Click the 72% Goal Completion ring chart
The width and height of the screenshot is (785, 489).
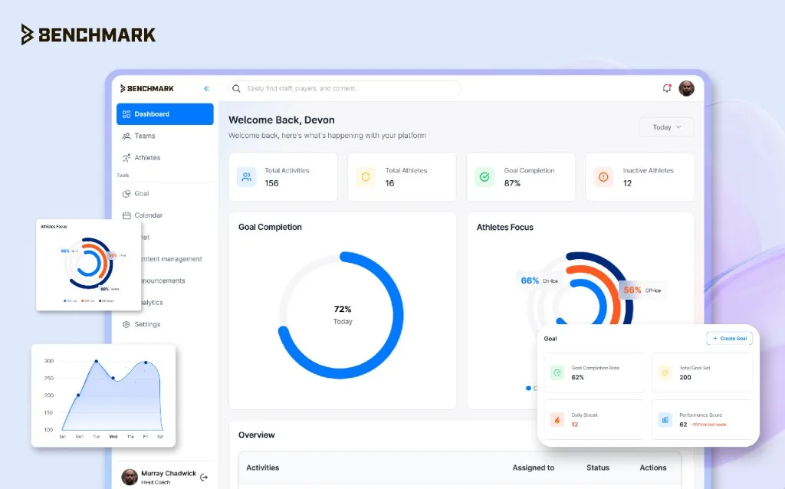(341, 315)
